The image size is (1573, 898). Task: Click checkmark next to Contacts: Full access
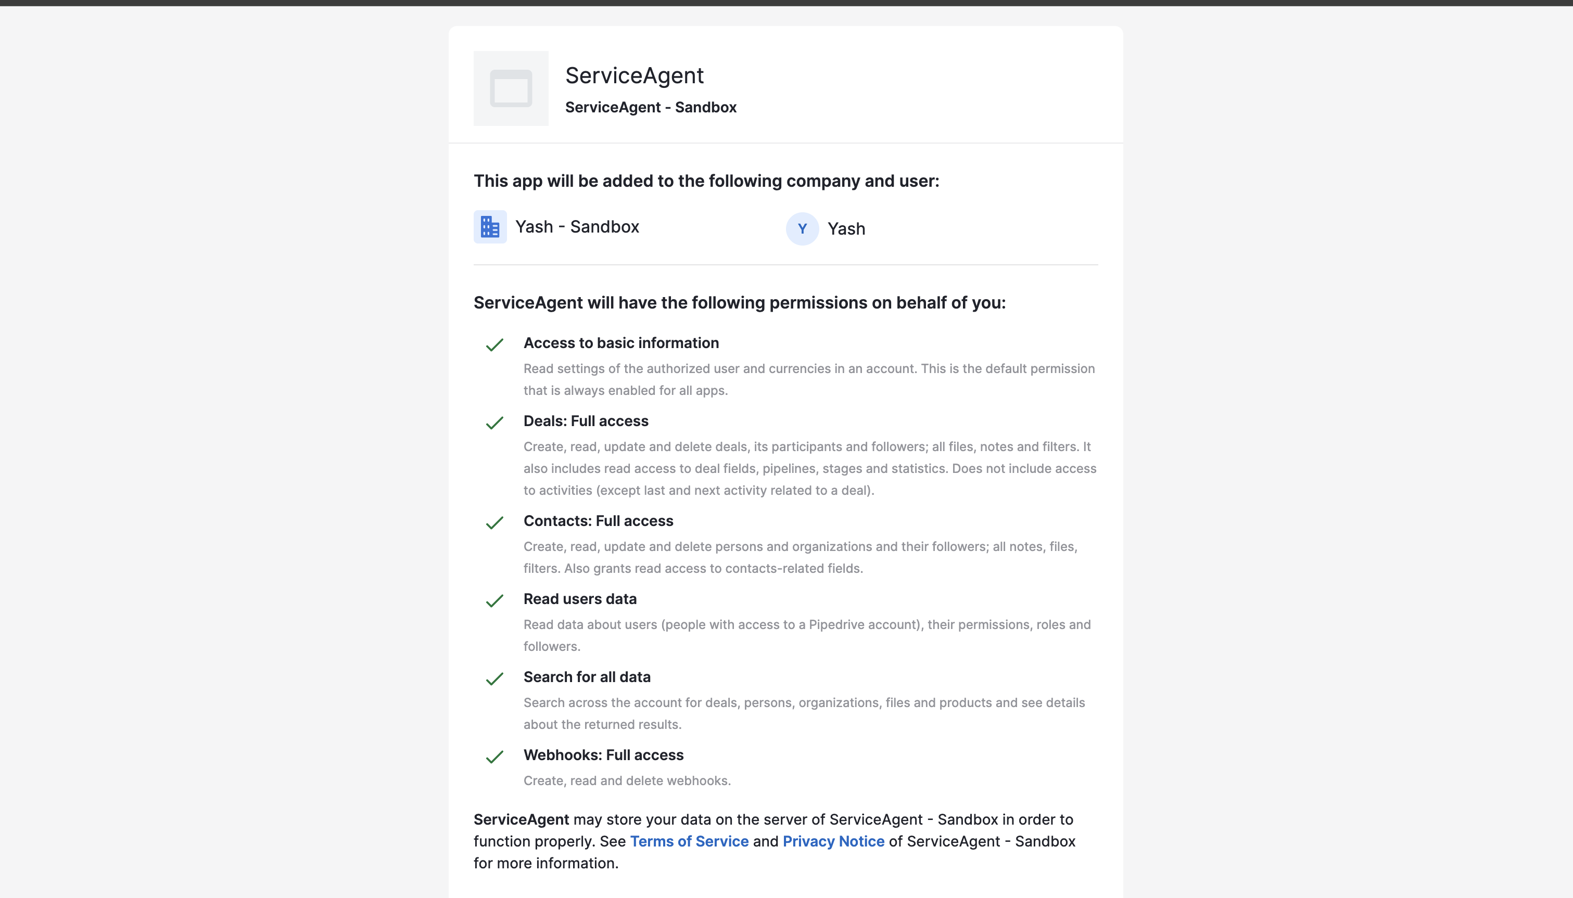(494, 523)
